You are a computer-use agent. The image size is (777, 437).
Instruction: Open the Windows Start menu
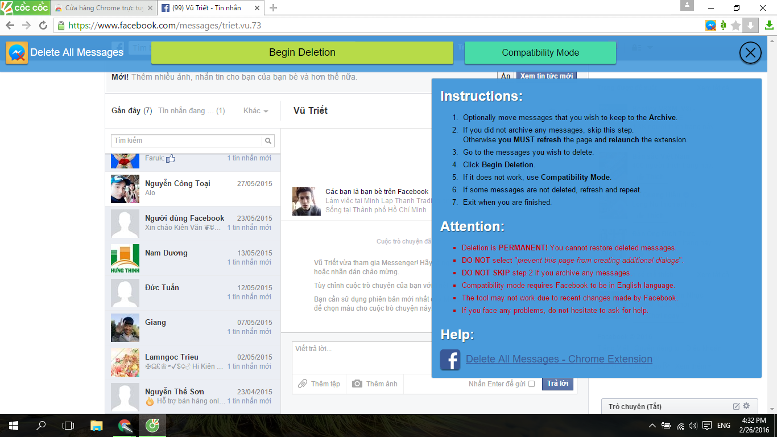[x=13, y=425]
